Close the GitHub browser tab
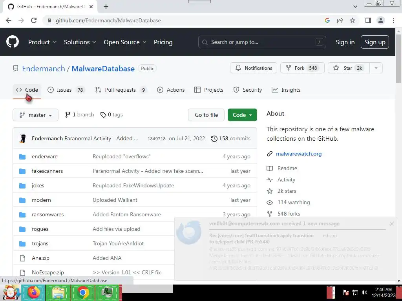The width and height of the screenshot is (402, 301). (x=91, y=7)
